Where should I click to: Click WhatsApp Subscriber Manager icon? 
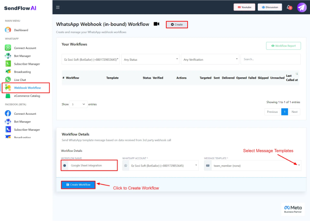click(8, 64)
